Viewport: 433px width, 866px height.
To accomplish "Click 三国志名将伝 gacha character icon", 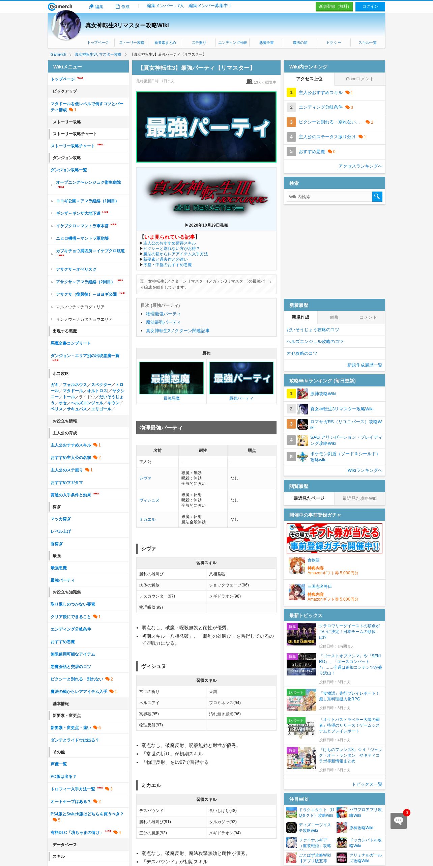I will coord(297,592).
